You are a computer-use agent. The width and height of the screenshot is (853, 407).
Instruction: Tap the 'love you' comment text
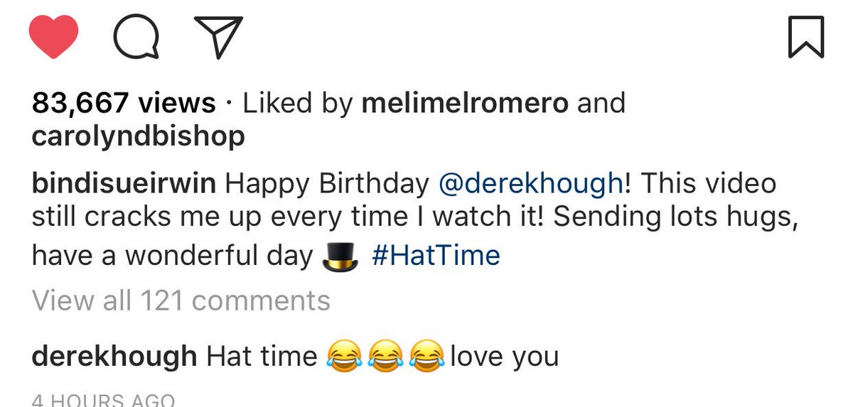[x=504, y=356]
